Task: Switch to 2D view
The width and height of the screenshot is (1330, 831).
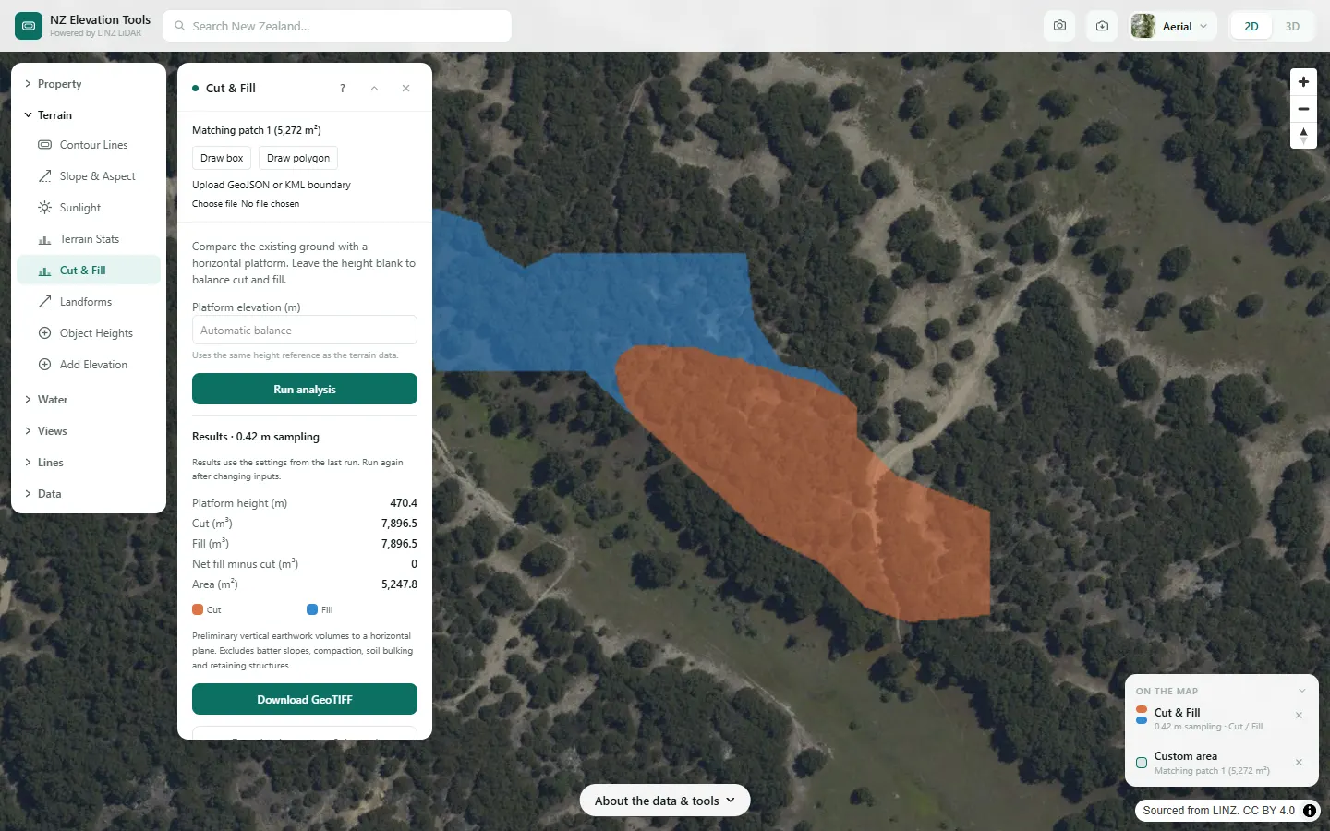Action: coord(1251,26)
